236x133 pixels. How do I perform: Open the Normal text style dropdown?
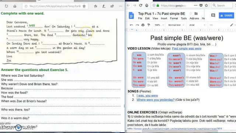[176, 25]
